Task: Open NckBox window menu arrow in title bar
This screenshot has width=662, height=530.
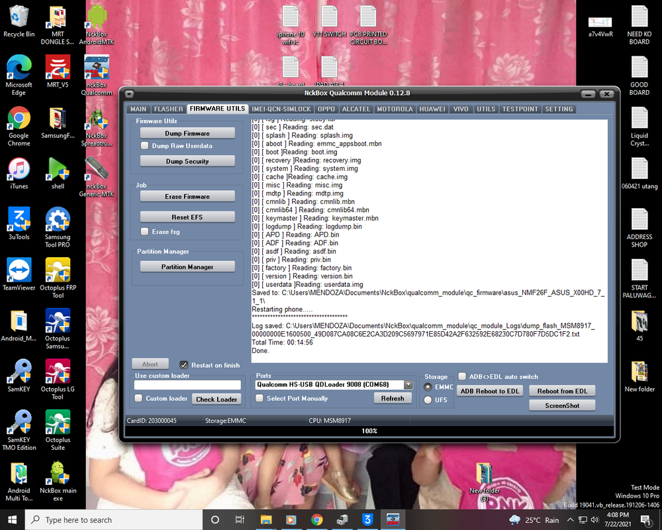Action: [x=129, y=94]
